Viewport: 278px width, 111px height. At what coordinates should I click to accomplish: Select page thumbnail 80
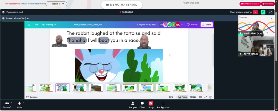click(x=79, y=88)
